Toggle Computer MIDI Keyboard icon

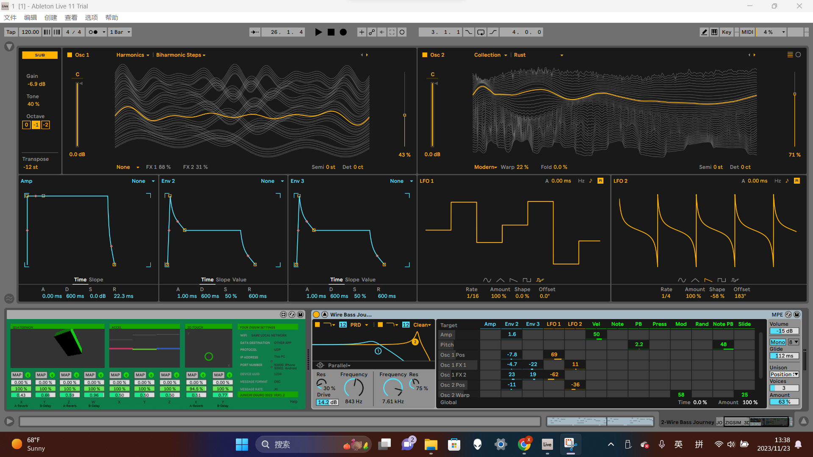point(714,32)
